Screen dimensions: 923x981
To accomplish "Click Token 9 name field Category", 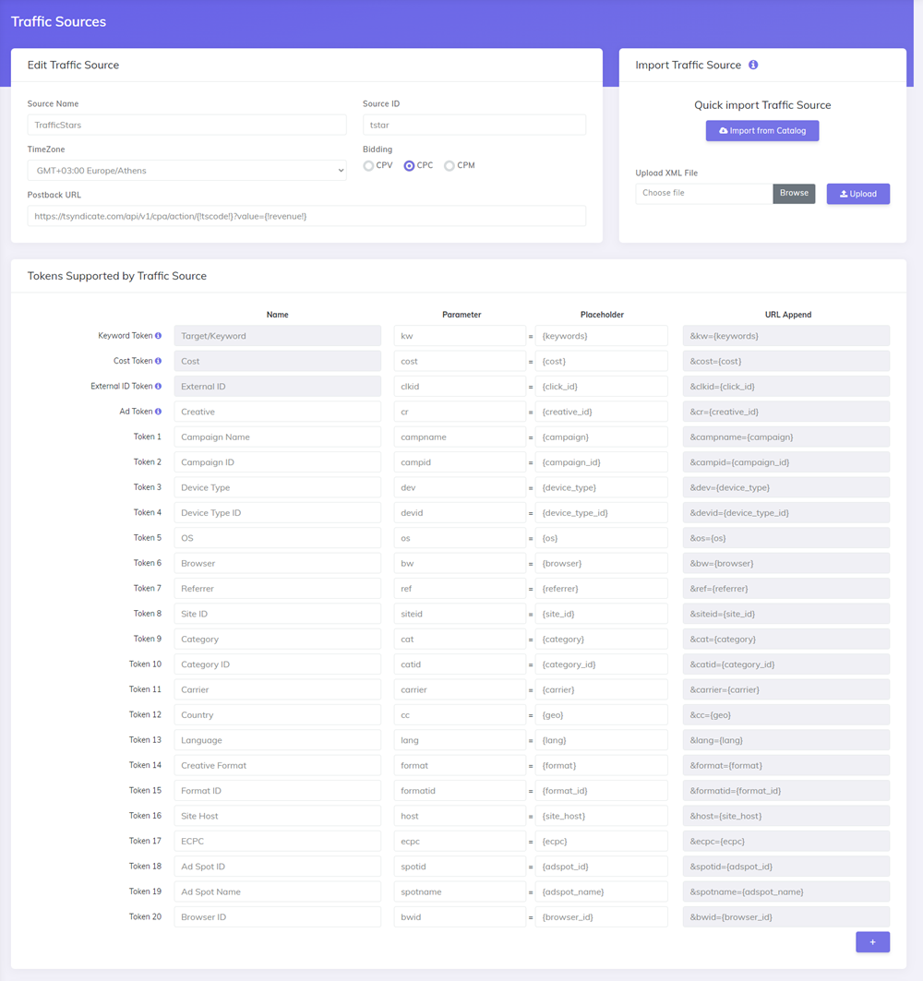I will pos(277,639).
